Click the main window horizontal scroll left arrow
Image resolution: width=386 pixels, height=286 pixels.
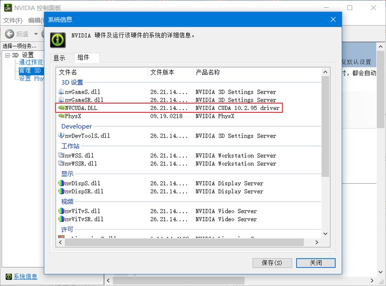108,280
